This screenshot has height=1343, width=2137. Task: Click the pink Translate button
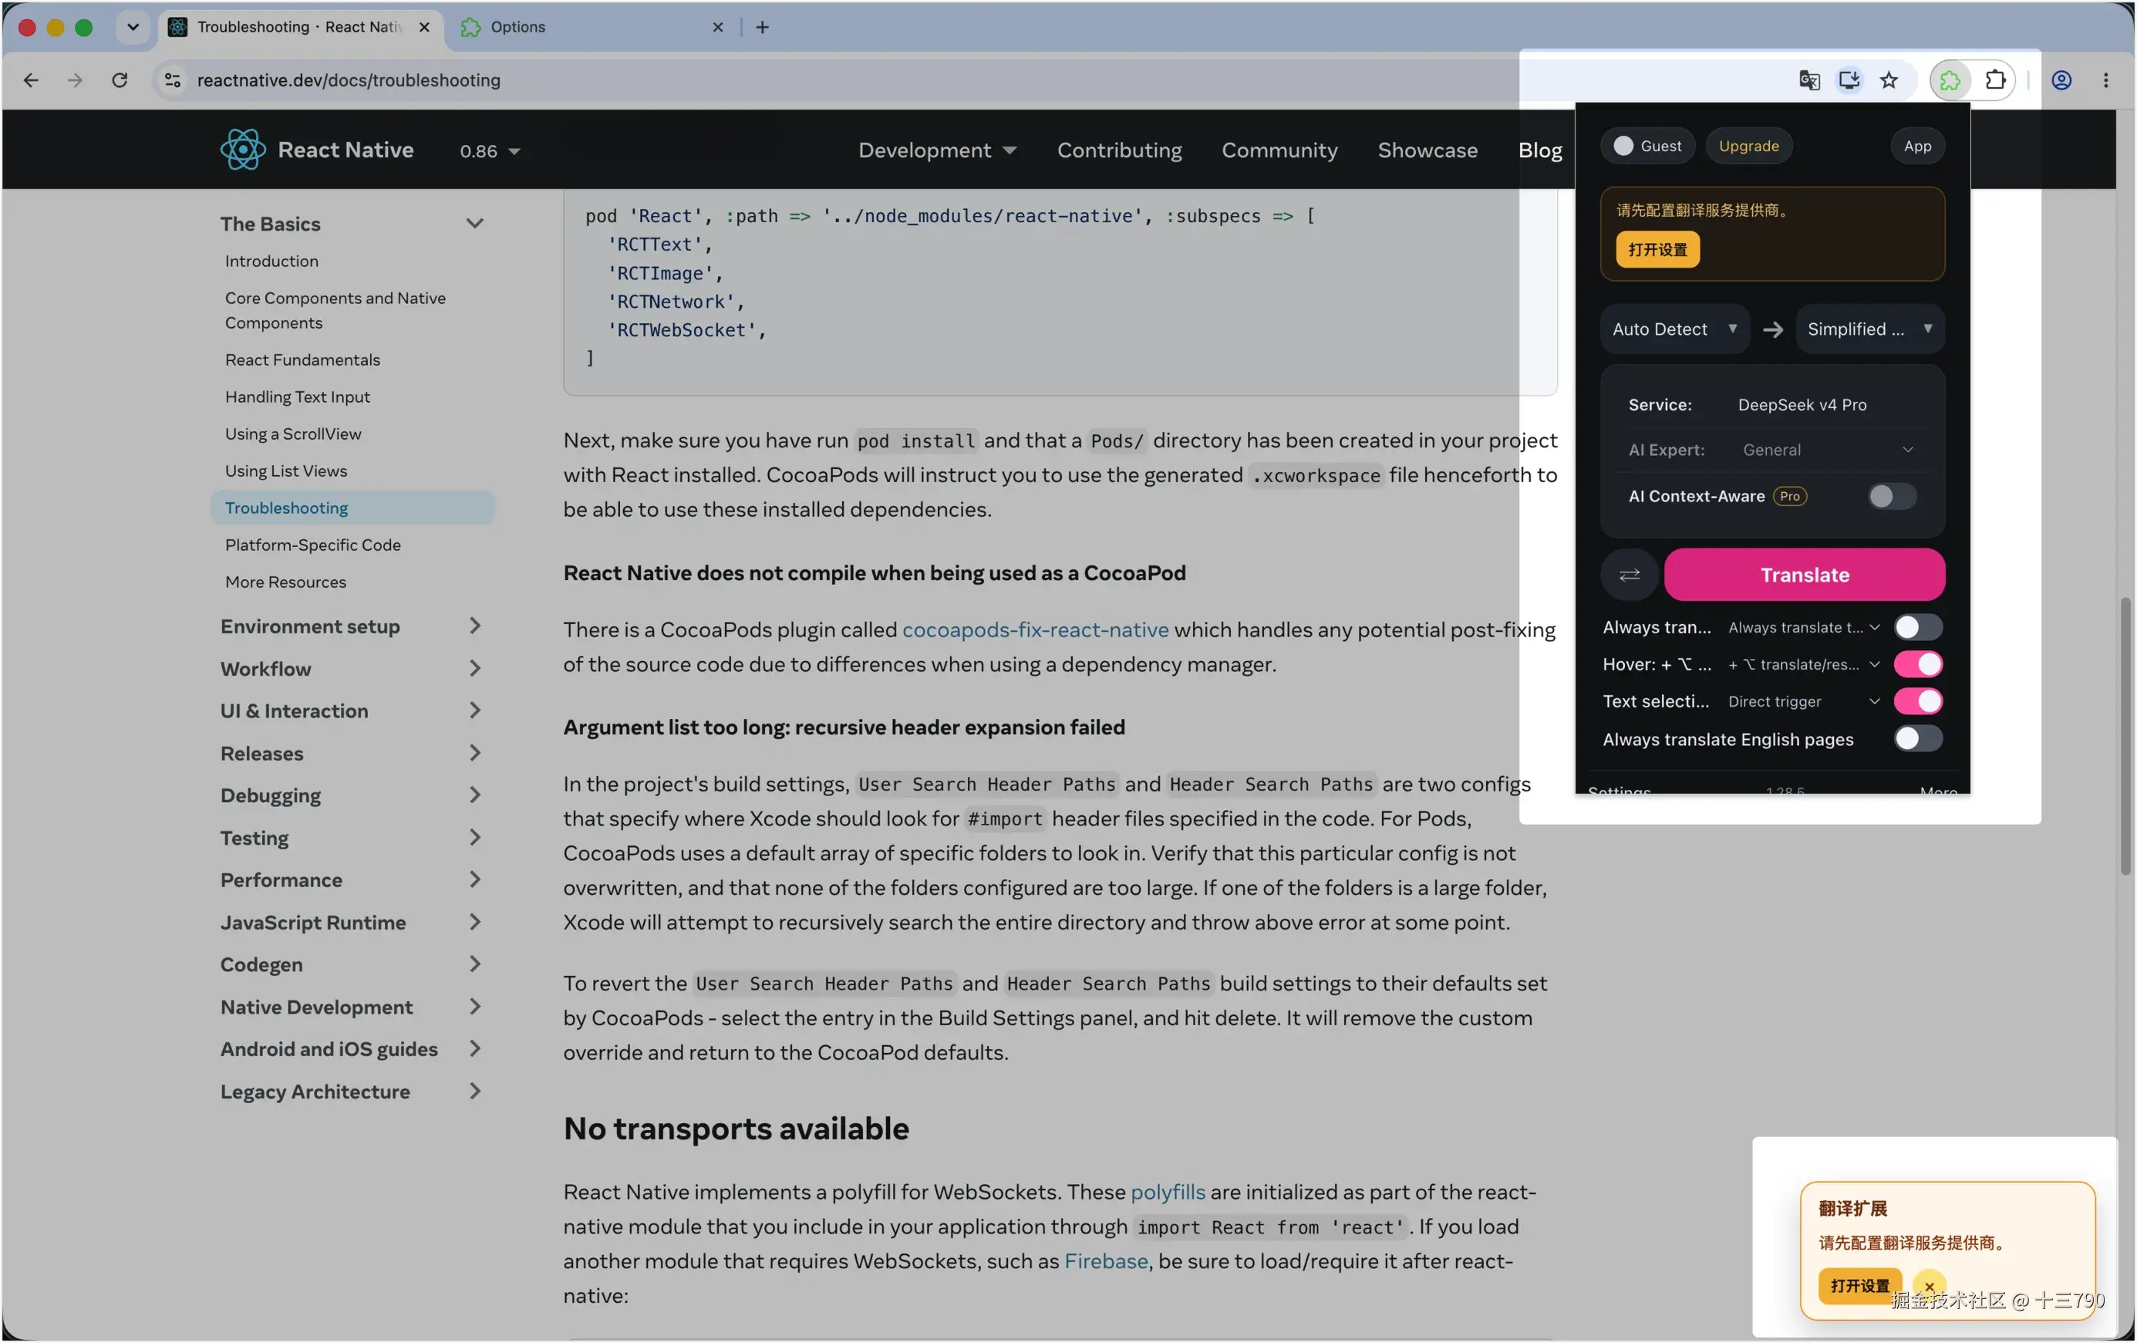pos(1804,574)
